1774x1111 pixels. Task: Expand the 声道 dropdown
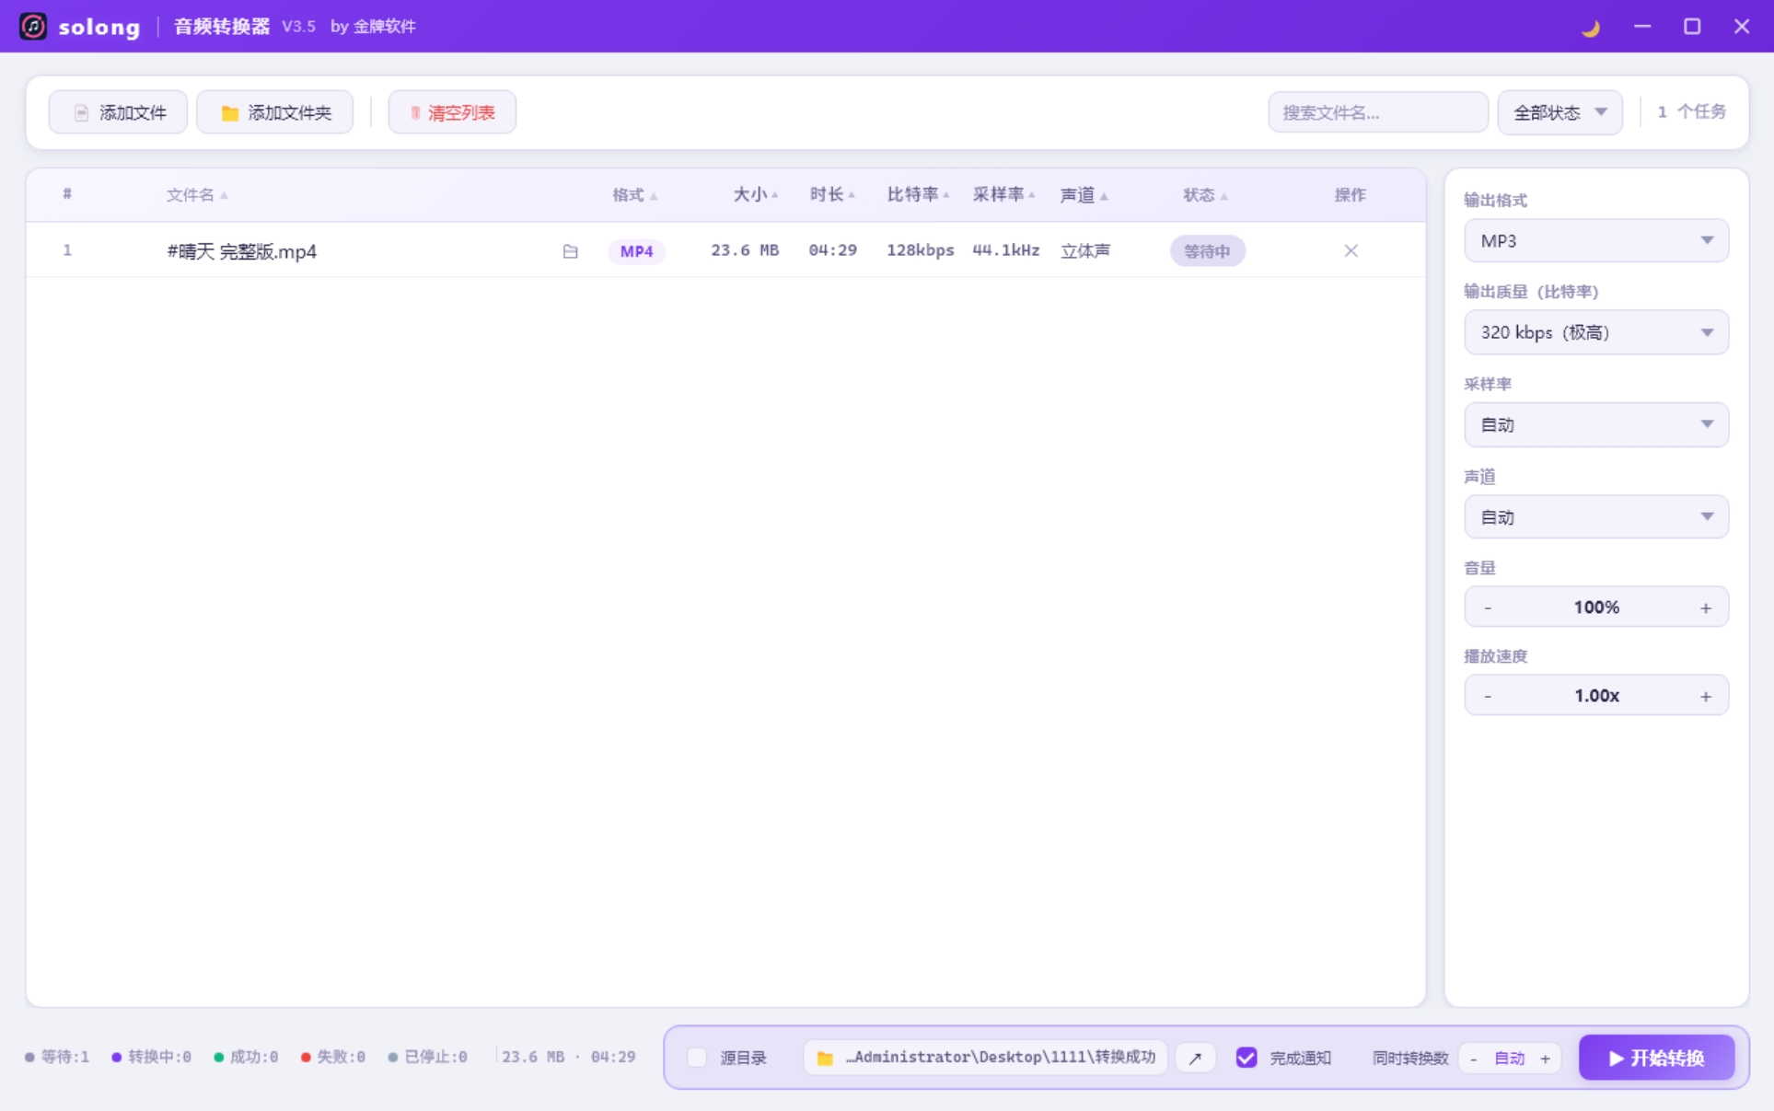1596,517
